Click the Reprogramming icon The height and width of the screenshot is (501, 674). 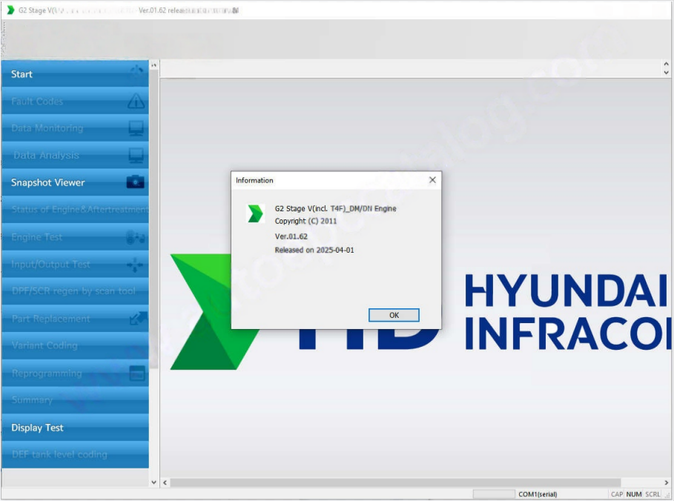click(x=136, y=374)
